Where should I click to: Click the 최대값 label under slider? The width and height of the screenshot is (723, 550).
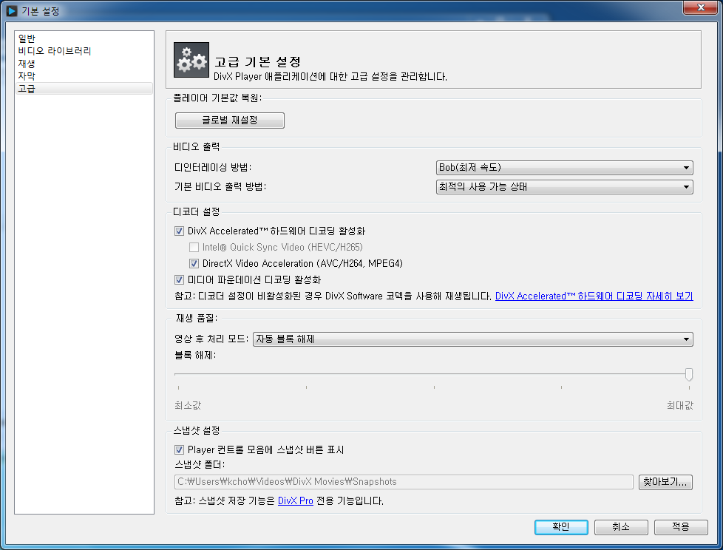(679, 406)
